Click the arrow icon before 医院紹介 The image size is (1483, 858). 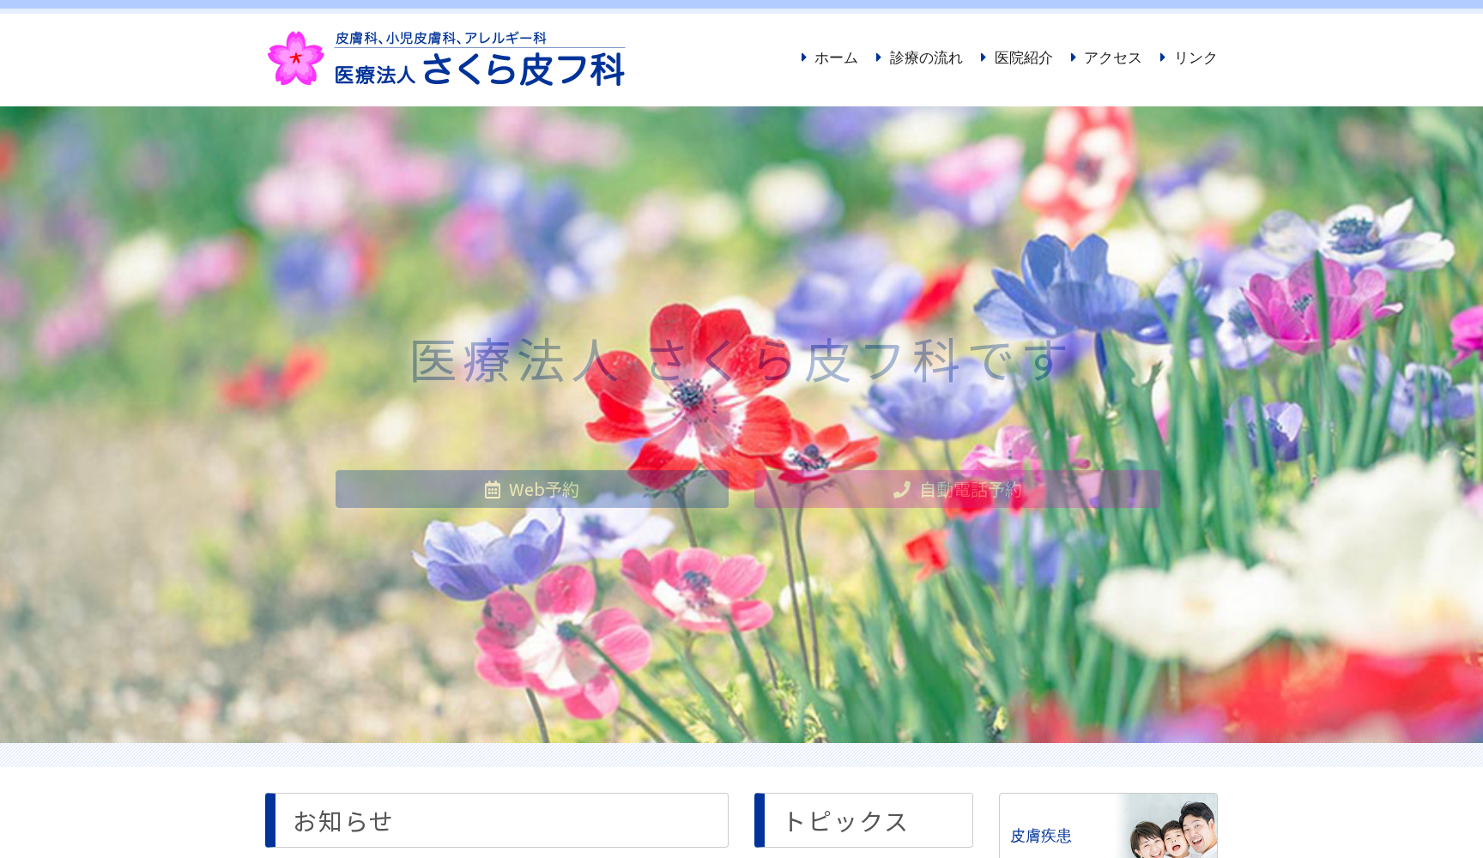point(984,57)
